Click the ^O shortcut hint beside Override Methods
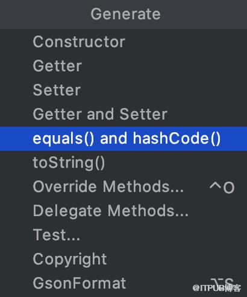The height and width of the screenshot is (297, 247). [x=222, y=187]
